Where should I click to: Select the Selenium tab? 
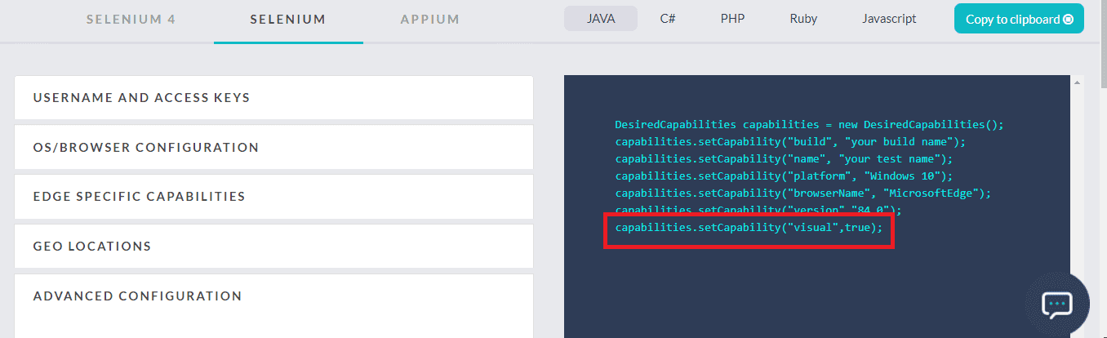tap(288, 19)
